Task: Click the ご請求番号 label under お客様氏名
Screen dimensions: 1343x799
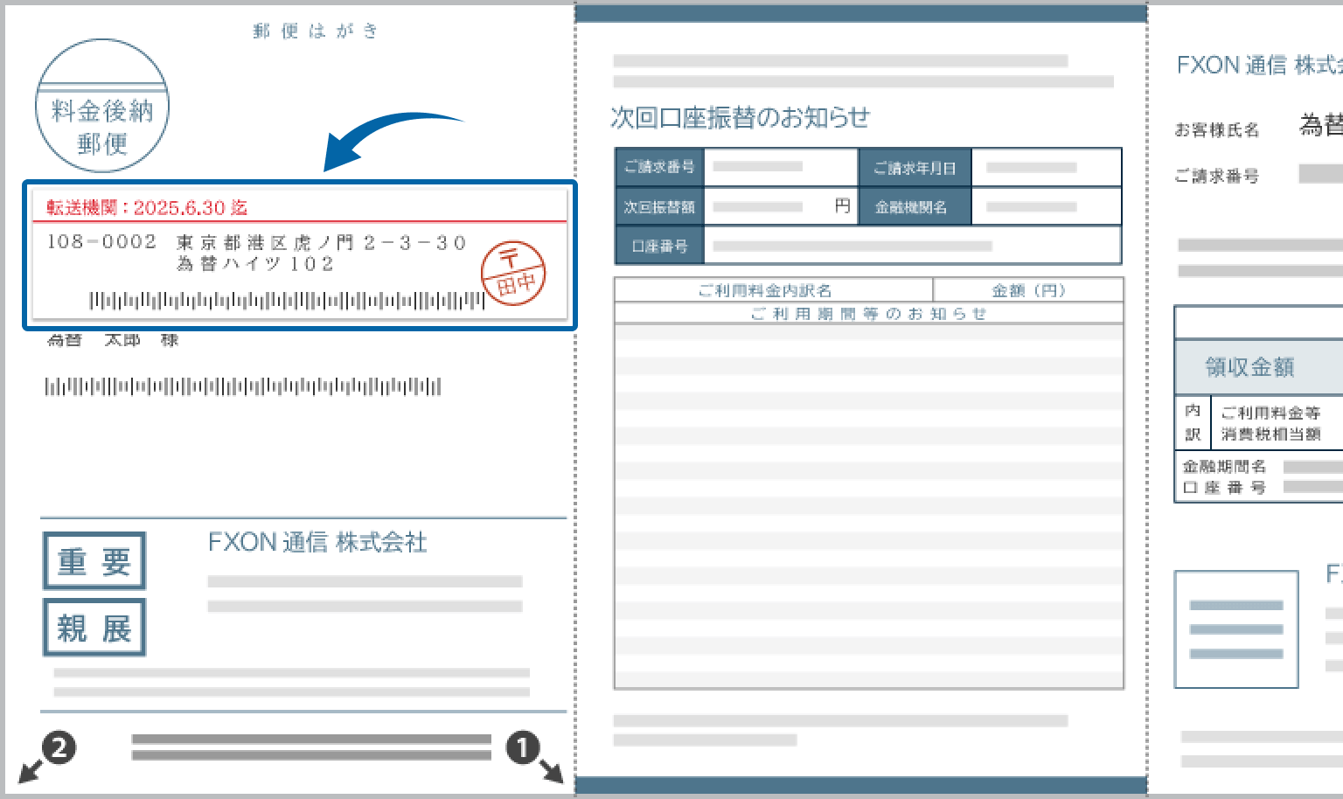Action: [1217, 176]
